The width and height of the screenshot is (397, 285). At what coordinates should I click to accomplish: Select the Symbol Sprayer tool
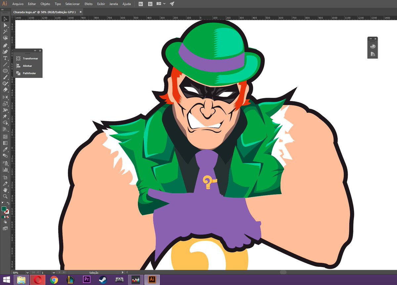(x=5, y=163)
